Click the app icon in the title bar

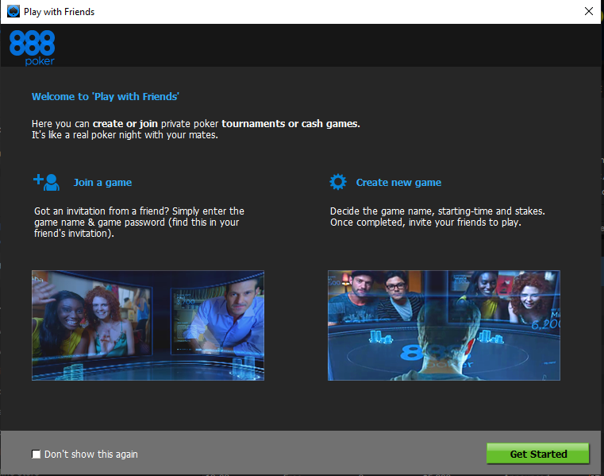(x=13, y=12)
